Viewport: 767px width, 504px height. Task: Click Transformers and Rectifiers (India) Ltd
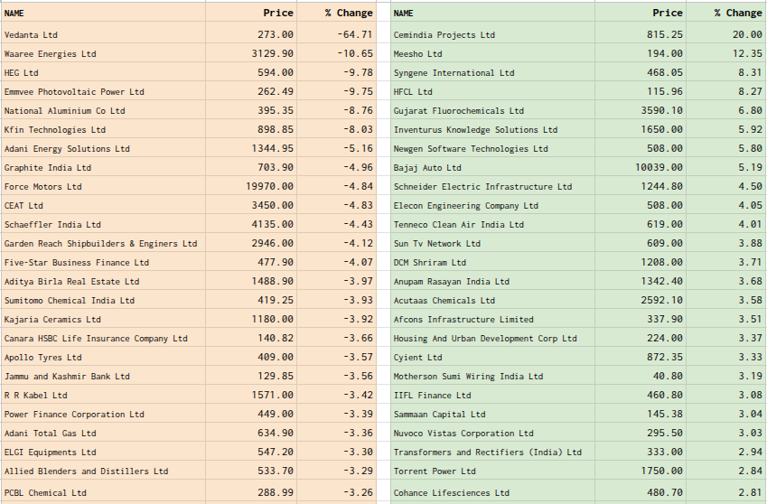492,453
